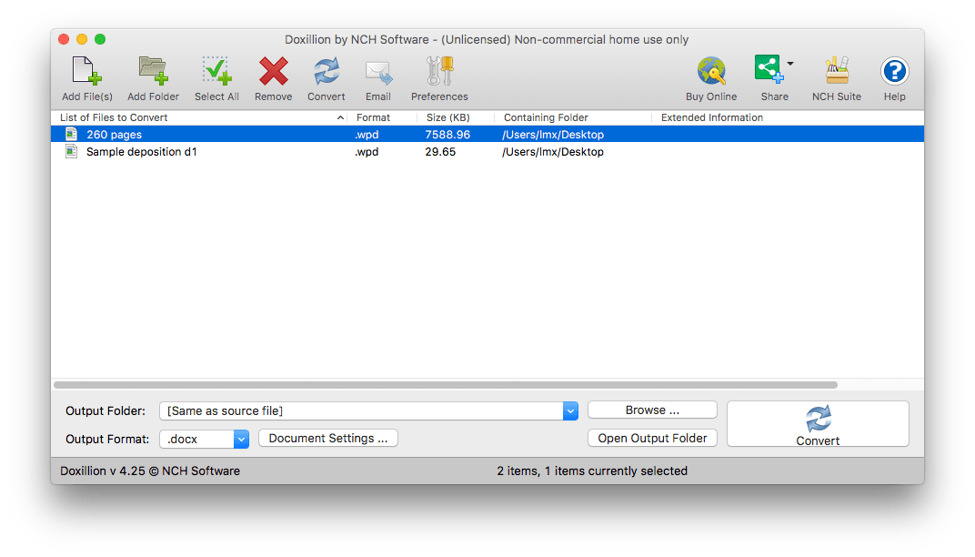Maximize the window with the green button
The width and height of the screenshot is (975, 557).
point(99,39)
